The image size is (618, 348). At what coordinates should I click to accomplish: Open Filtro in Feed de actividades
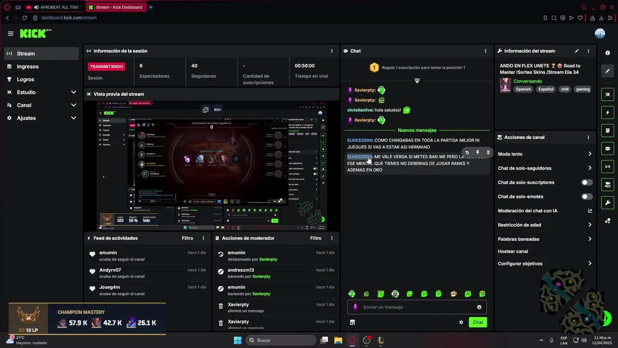[187, 238]
